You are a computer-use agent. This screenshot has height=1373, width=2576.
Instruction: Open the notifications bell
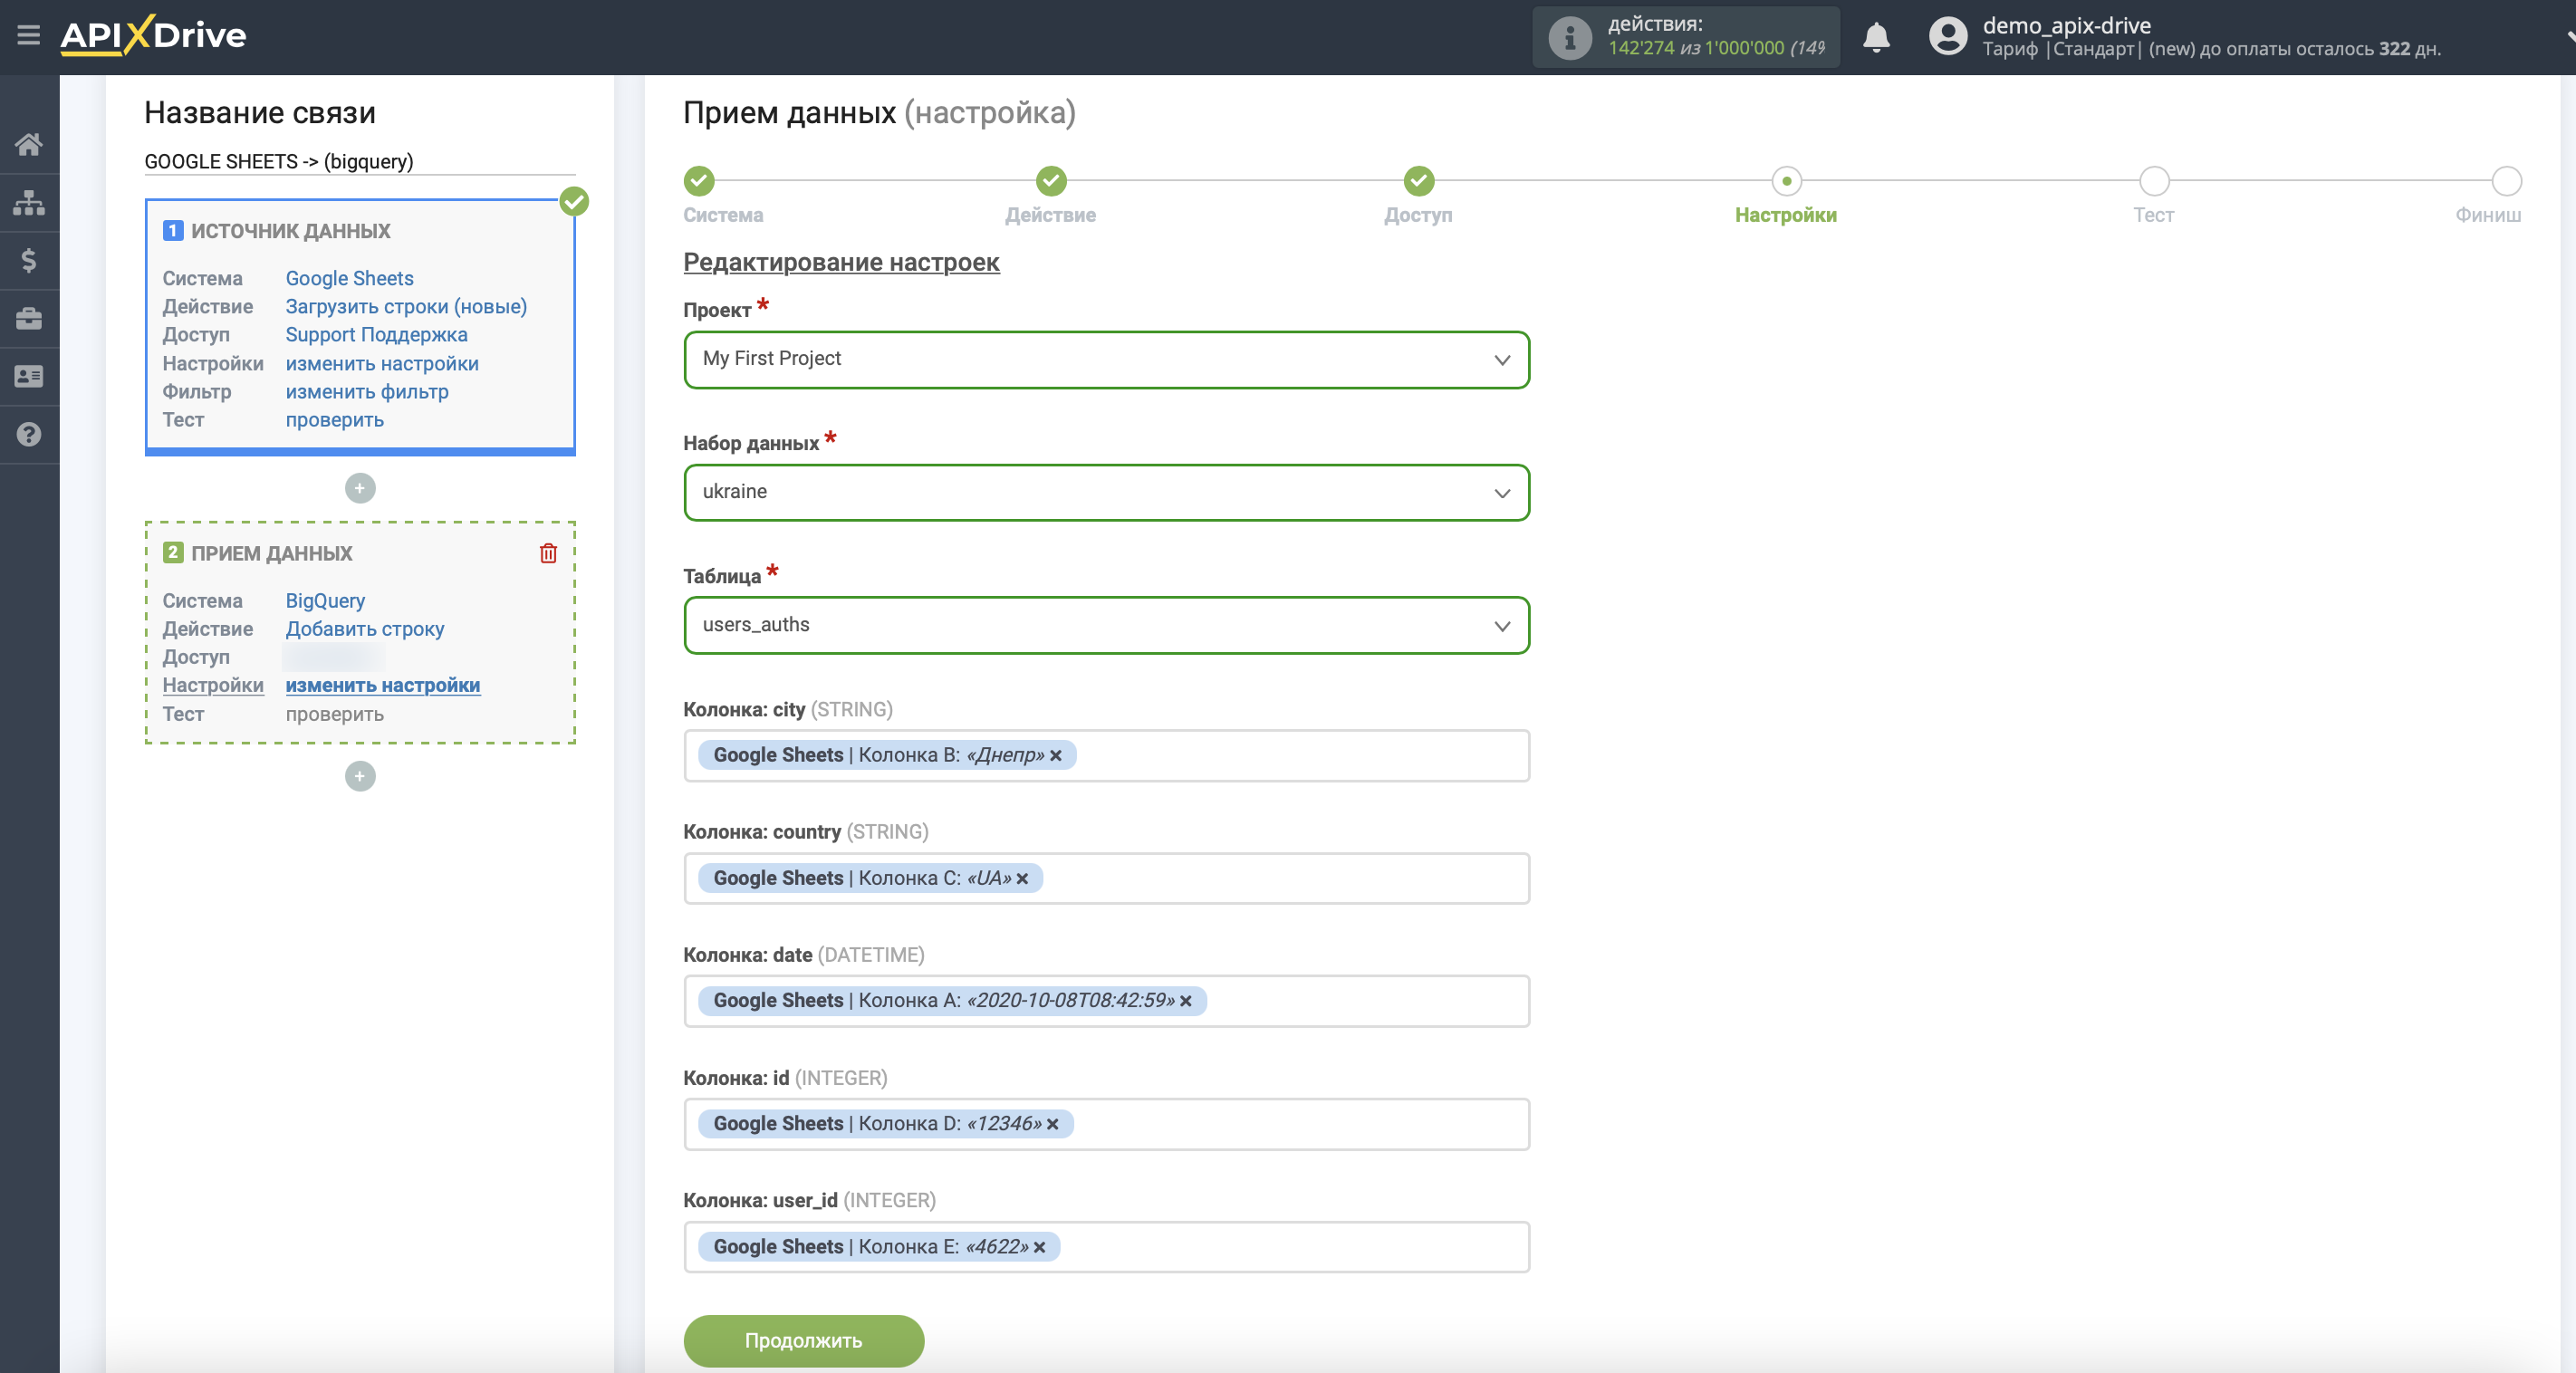tap(1876, 38)
